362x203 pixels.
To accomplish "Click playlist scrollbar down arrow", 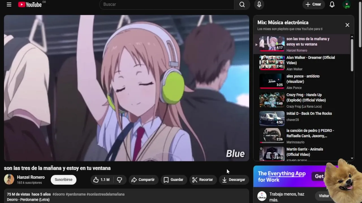I will point(352,158).
